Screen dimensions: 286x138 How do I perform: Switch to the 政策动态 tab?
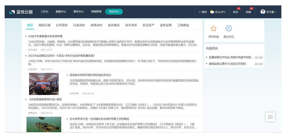(x=96, y=25)
